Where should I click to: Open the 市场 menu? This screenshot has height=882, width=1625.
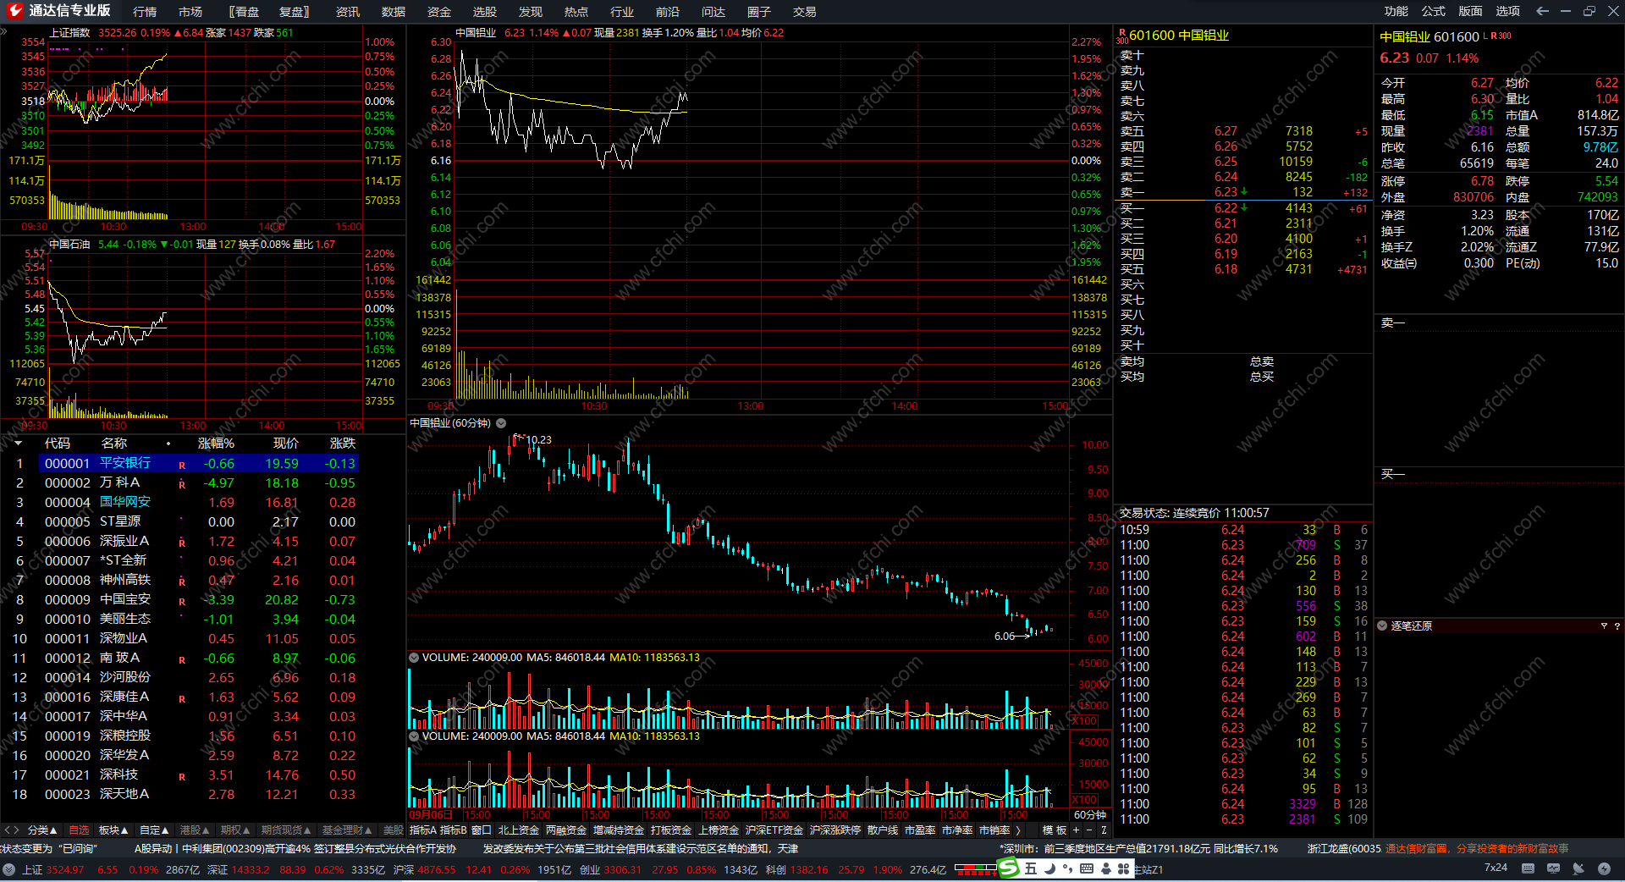pyautogui.click(x=190, y=12)
